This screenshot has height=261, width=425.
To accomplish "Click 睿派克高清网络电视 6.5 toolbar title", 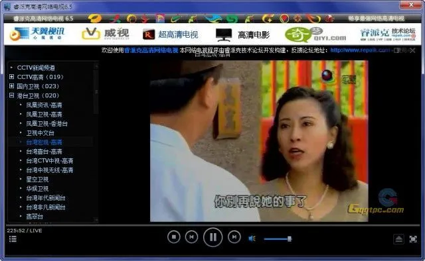I will click(x=43, y=19).
